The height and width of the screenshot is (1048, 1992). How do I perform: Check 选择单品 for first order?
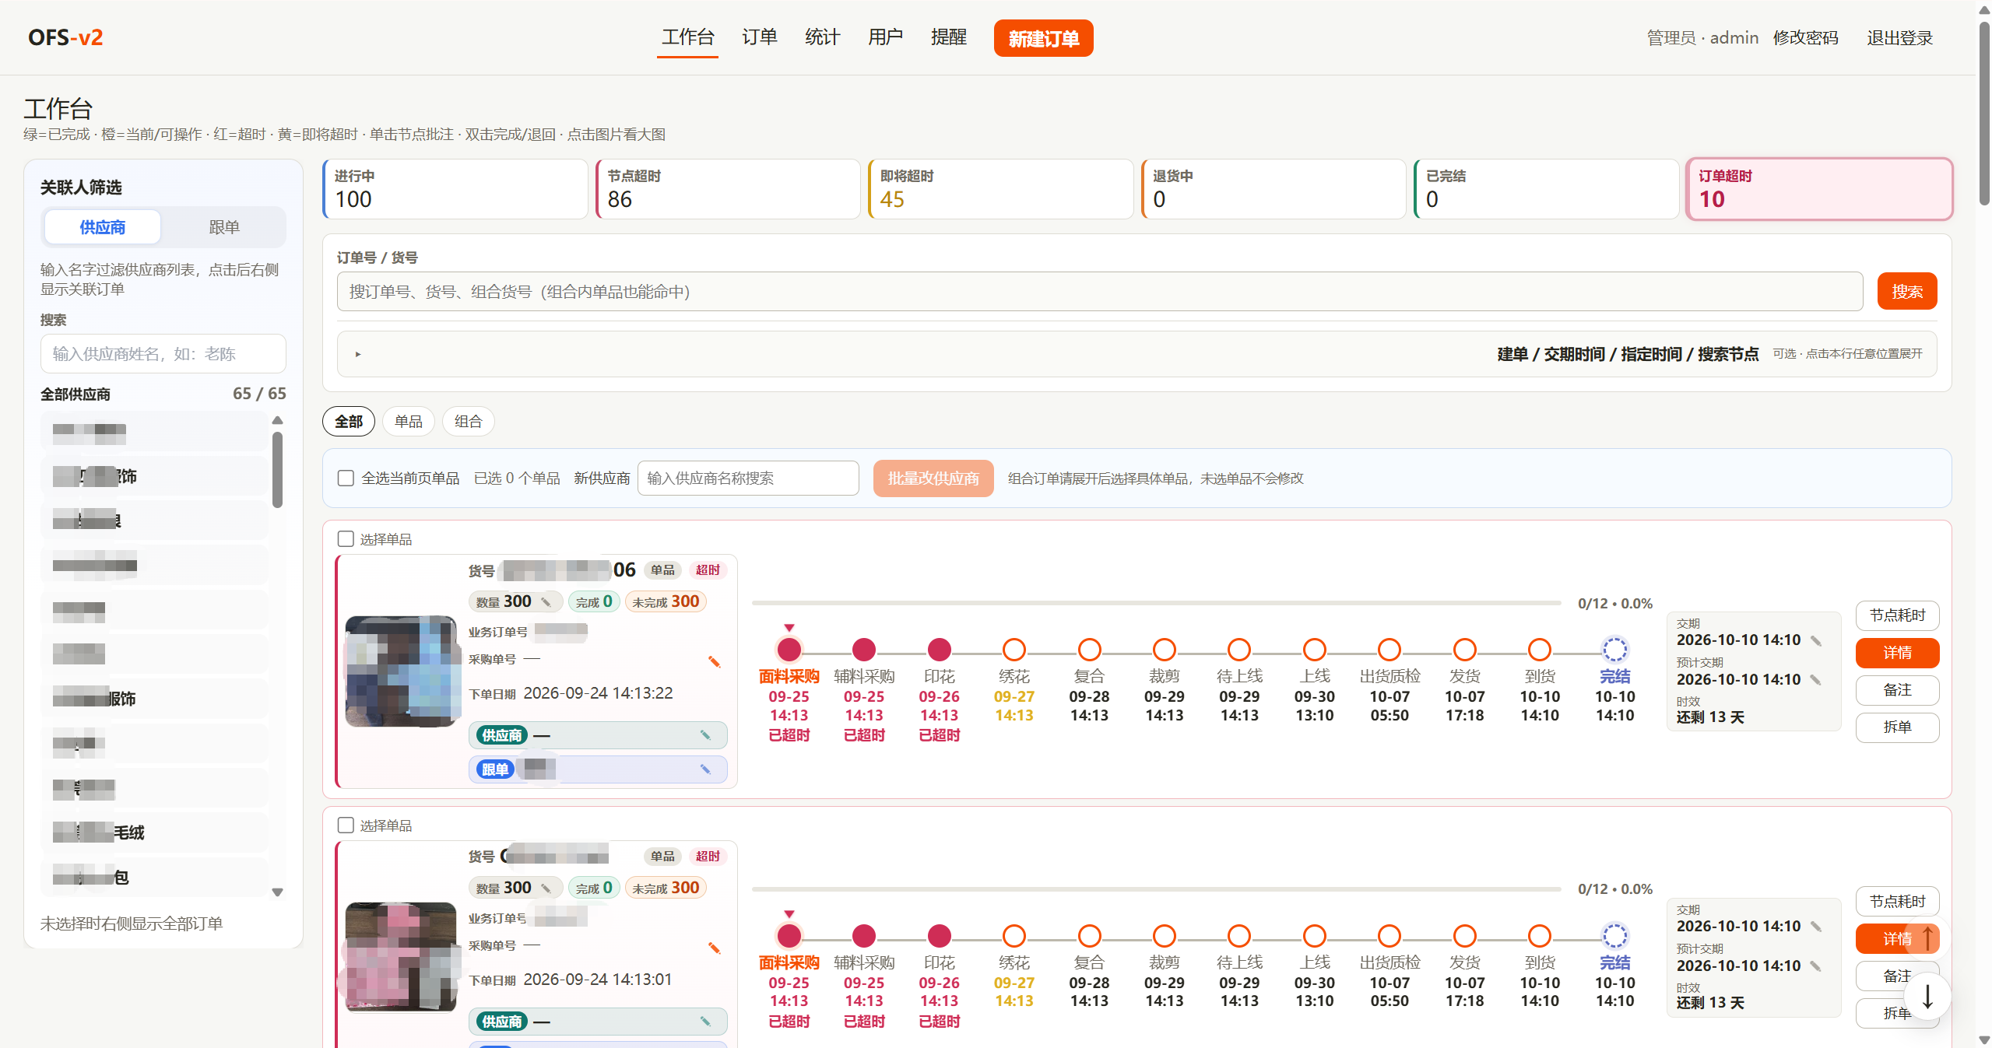point(346,539)
